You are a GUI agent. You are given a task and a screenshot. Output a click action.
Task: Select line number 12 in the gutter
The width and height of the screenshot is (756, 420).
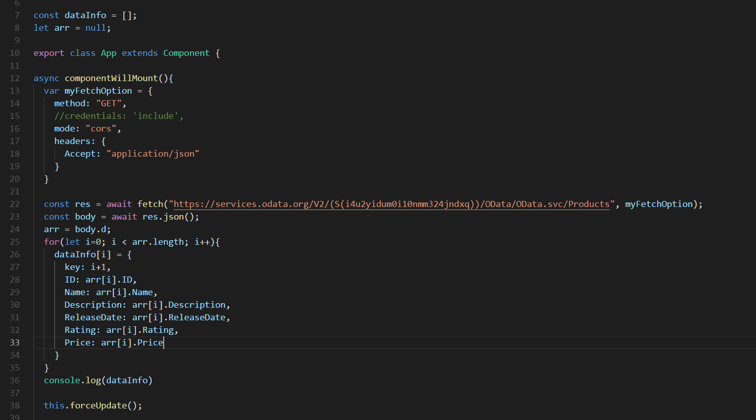(15, 78)
